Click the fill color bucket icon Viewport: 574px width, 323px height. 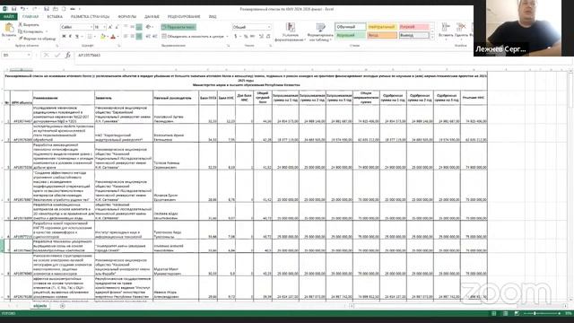[103, 36]
